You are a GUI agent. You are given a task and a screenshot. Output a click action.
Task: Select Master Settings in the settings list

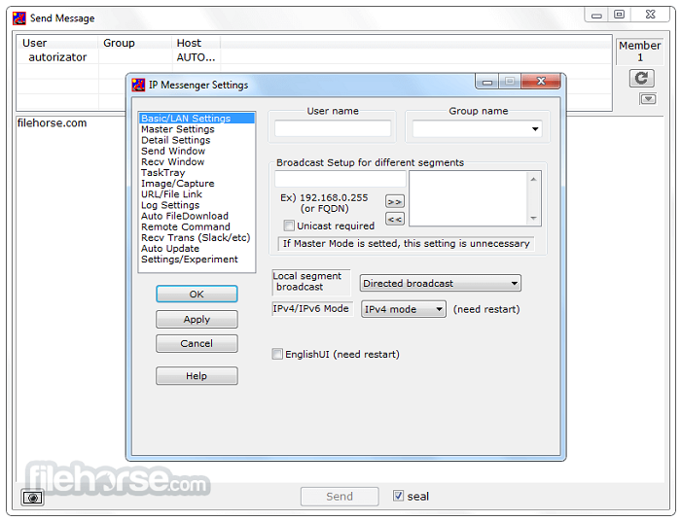(x=177, y=129)
